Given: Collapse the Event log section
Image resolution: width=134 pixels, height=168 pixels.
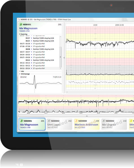Looking at the screenshot, I should (20, 34).
